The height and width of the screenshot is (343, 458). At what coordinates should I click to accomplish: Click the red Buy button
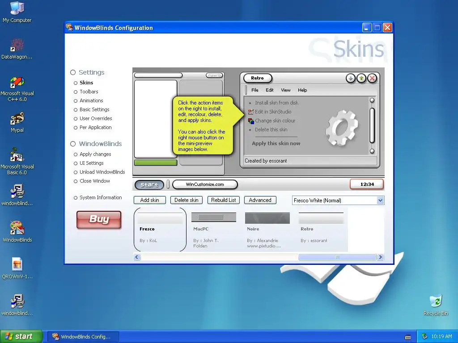point(99,220)
